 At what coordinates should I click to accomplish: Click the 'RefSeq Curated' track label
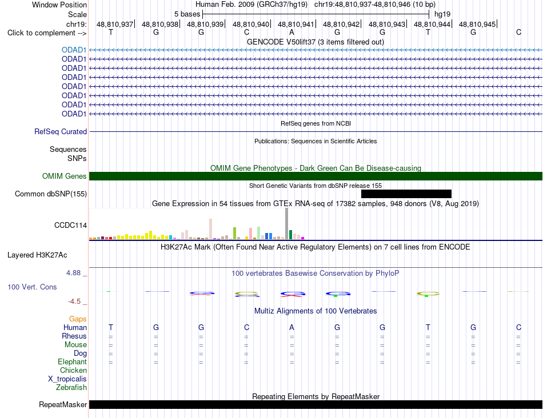(61, 131)
